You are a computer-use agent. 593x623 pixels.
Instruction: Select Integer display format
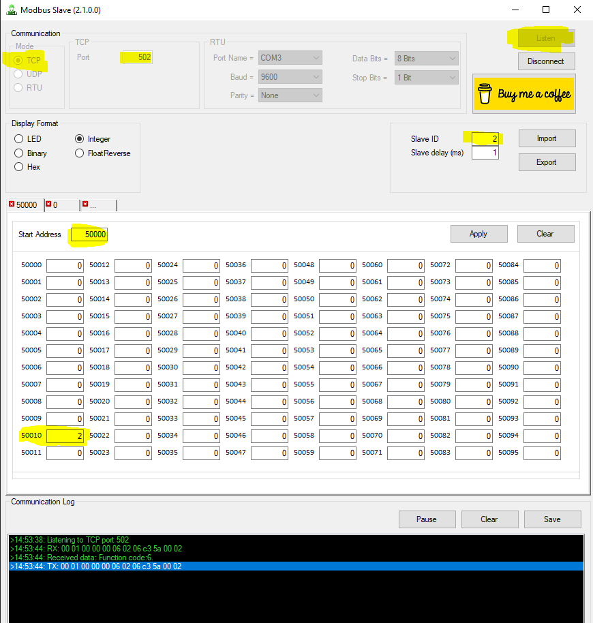(x=80, y=138)
